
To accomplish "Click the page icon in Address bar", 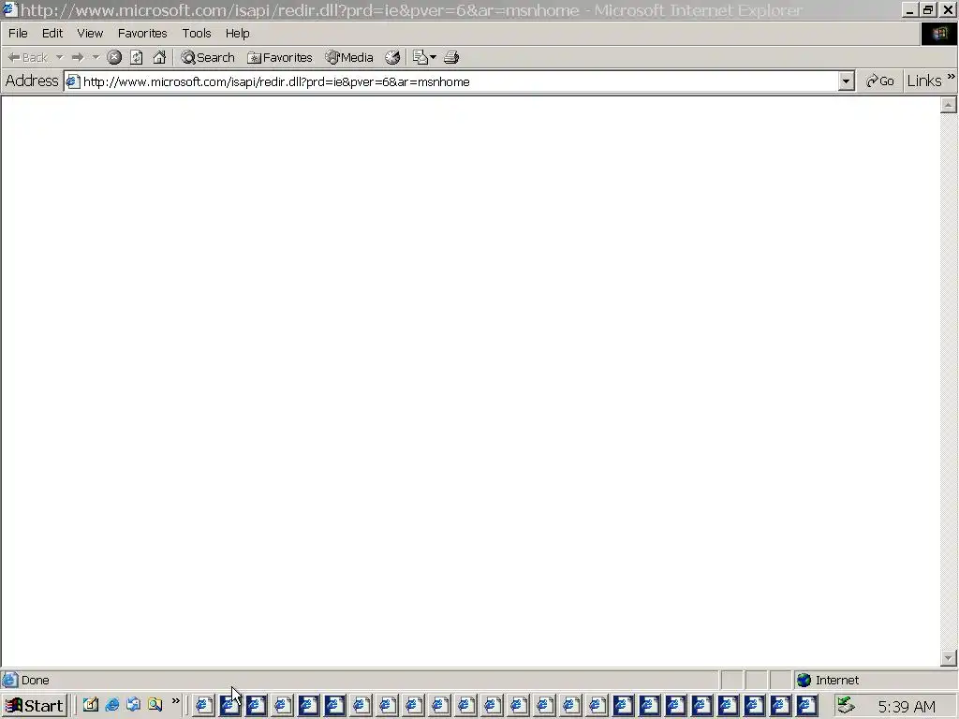I will [73, 81].
